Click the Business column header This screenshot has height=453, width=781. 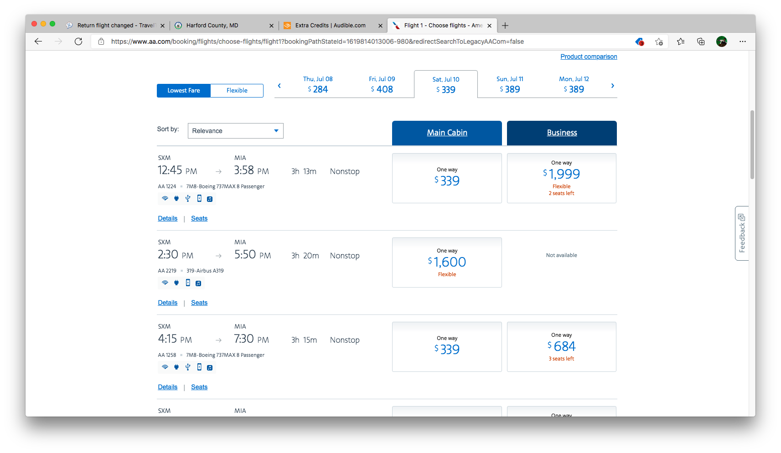[562, 133]
